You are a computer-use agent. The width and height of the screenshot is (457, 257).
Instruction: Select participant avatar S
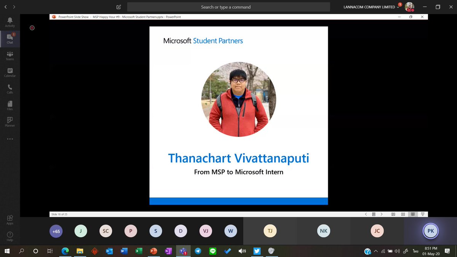(x=155, y=231)
